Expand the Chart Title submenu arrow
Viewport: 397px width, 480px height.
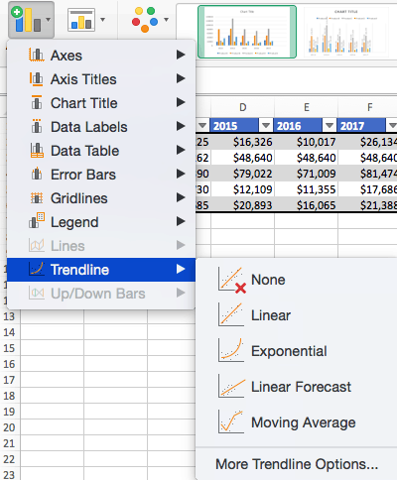click(181, 102)
